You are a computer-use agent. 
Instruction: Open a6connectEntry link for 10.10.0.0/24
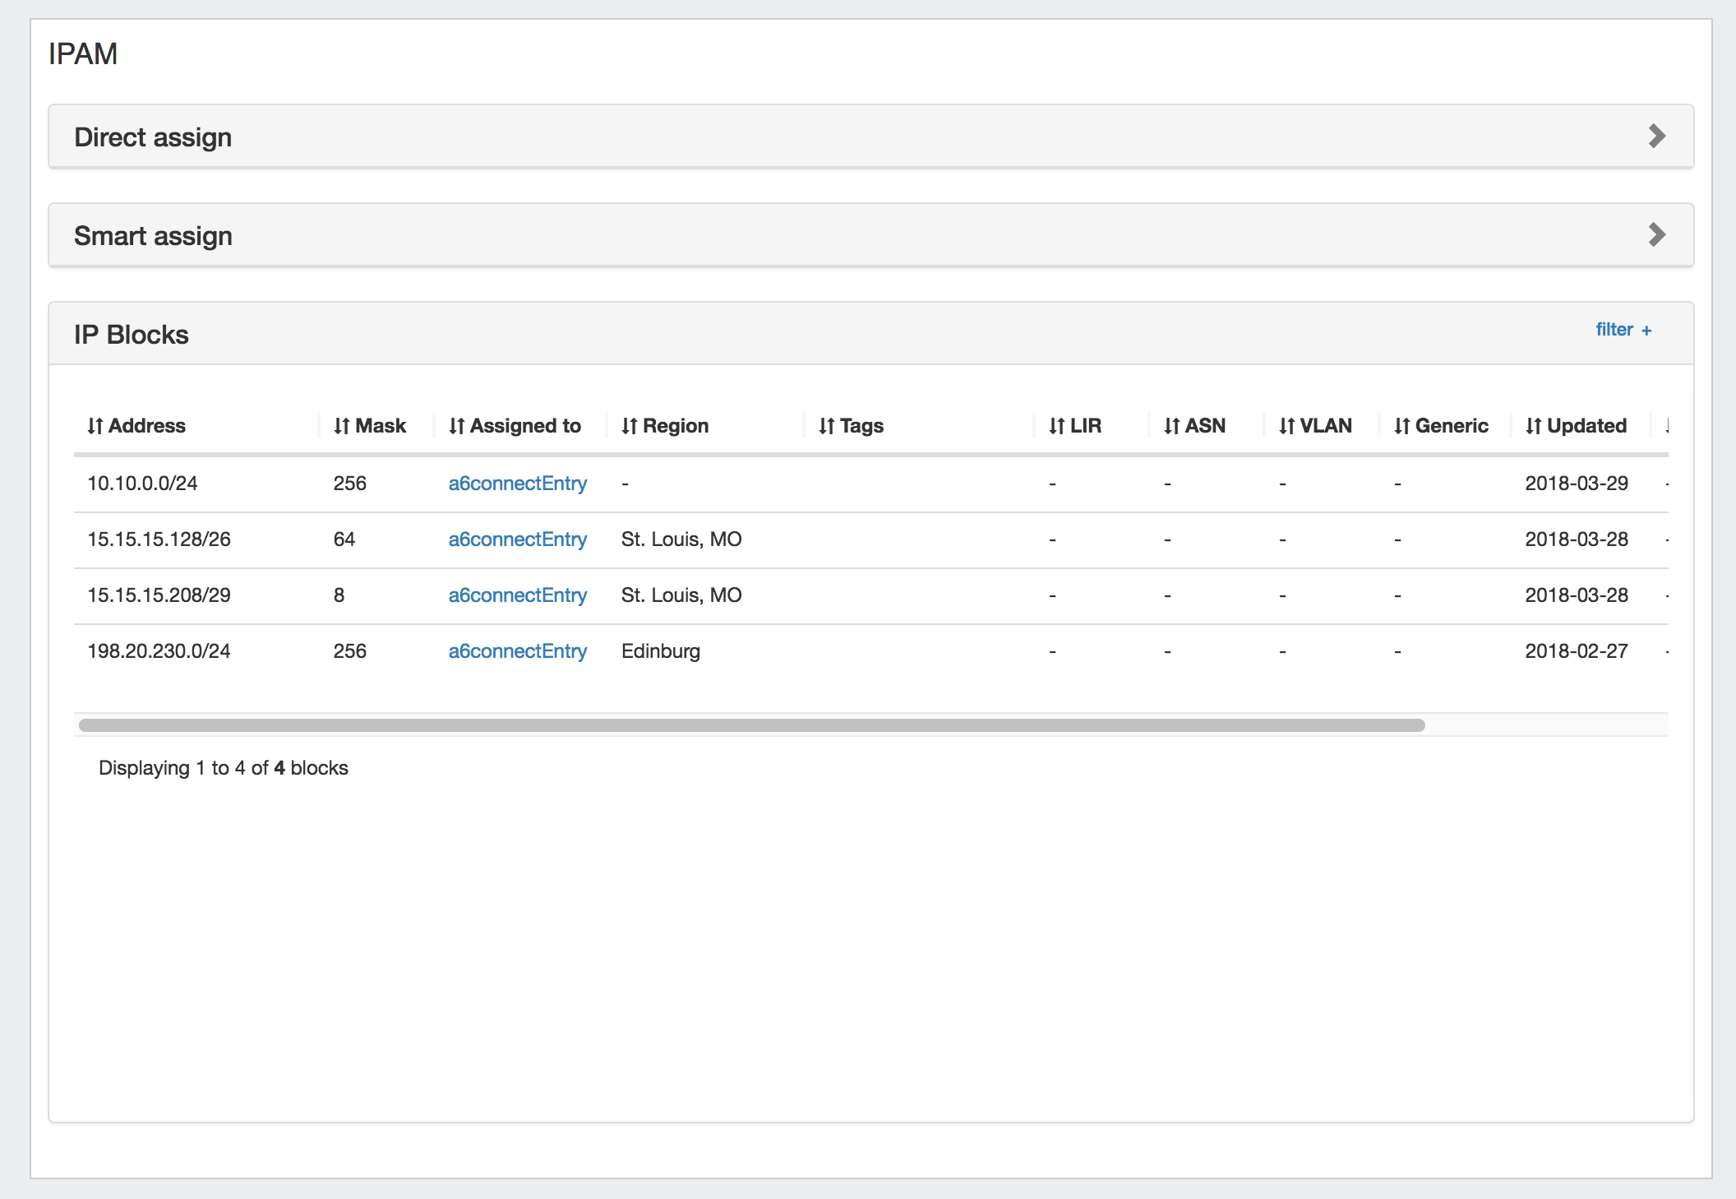tap(517, 484)
